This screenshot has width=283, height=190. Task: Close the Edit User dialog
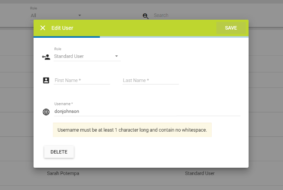coord(43,28)
